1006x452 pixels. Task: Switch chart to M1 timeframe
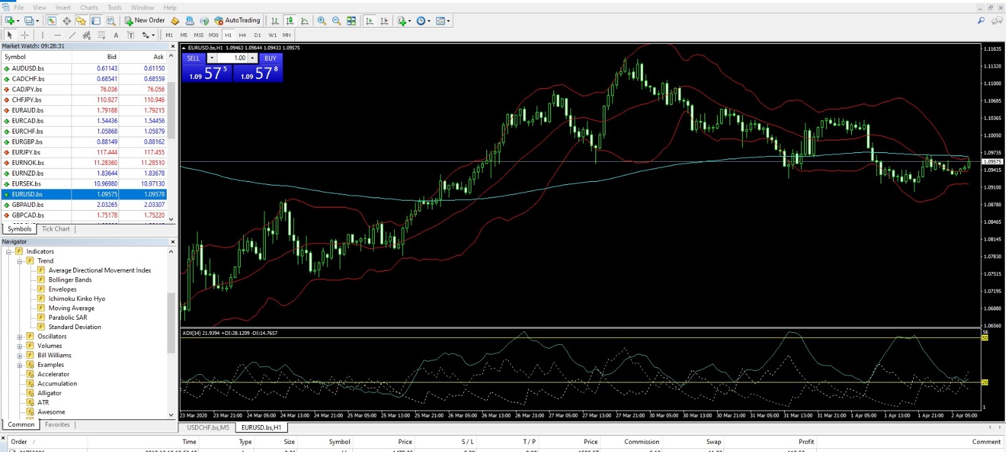(x=169, y=35)
